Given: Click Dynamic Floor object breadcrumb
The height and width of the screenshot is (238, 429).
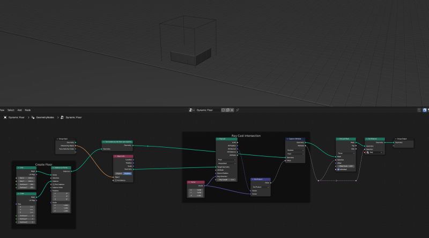Looking at the screenshot, I should click(x=17, y=117).
